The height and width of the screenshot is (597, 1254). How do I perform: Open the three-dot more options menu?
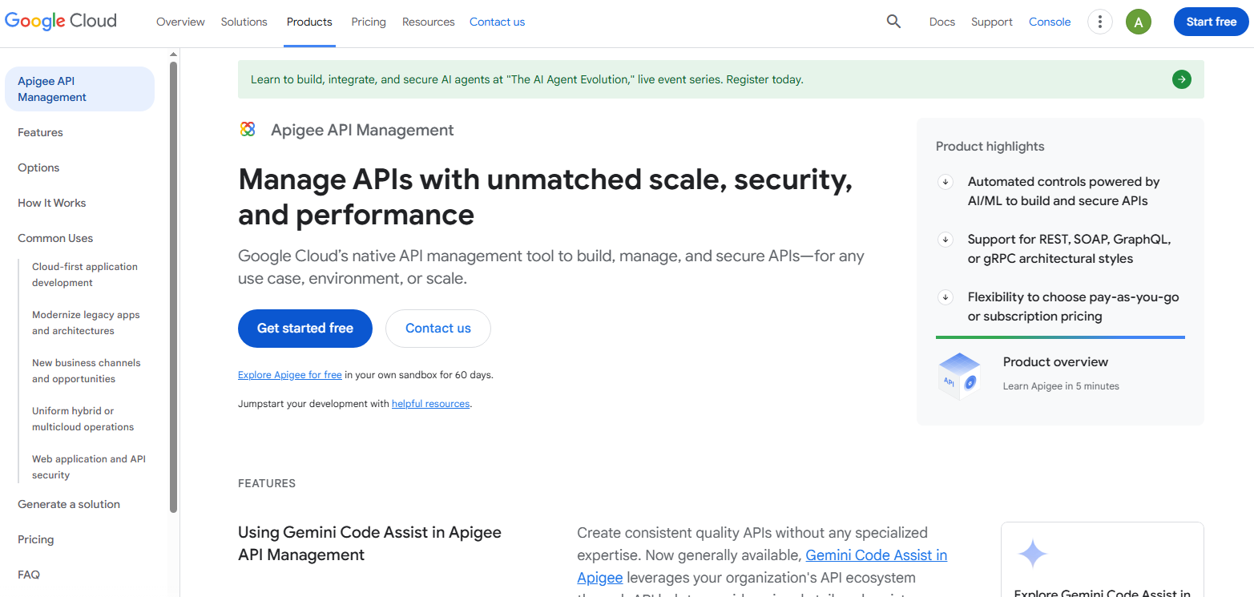tap(1099, 22)
